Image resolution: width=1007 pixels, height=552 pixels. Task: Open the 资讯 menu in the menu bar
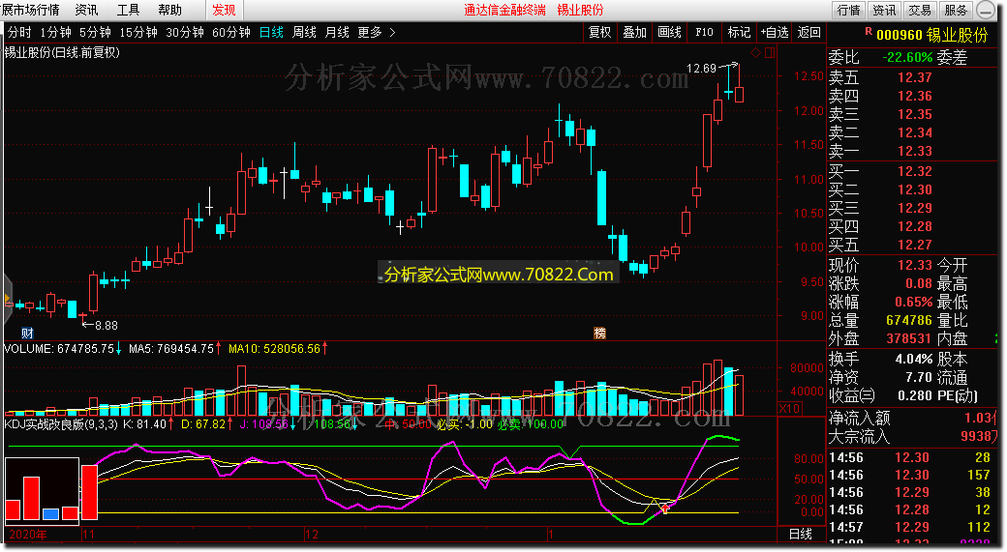(87, 10)
